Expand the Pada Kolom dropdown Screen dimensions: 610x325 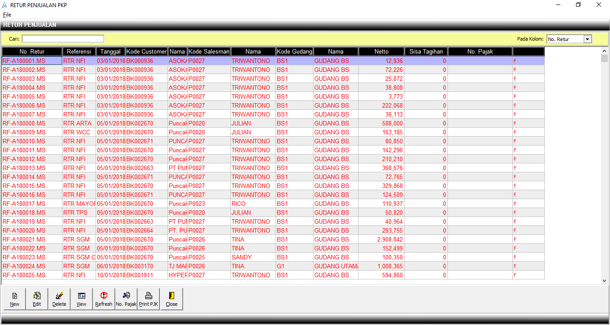[x=587, y=39]
